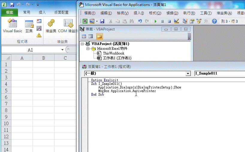Click the 增益集 add-ins button in Excel ribbon
The image size is (245, 152).
tap(51, 26)
